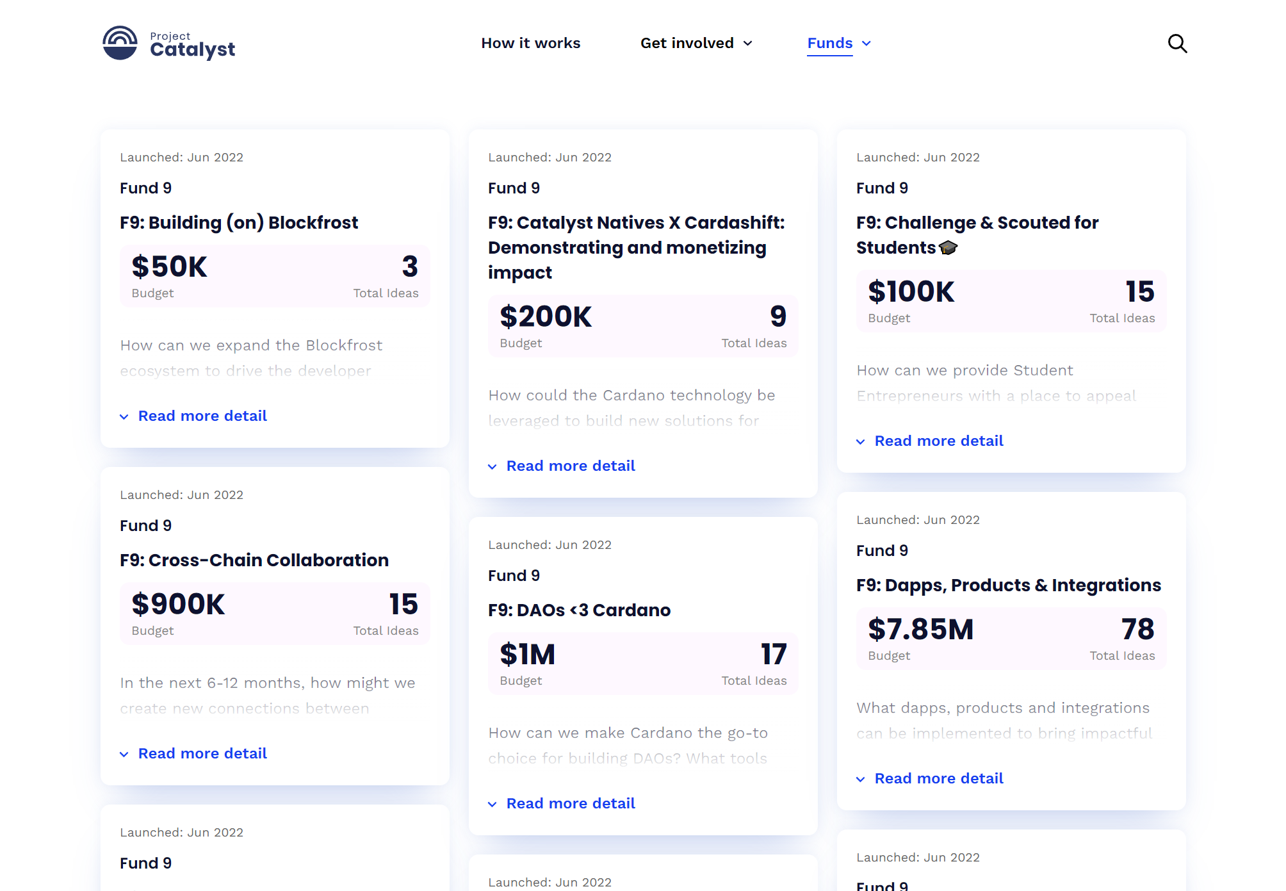The height and width of the screenshot is (891, 1286).
Task: Click the graduation cap emoji in Students title
Action: (948, 248)
